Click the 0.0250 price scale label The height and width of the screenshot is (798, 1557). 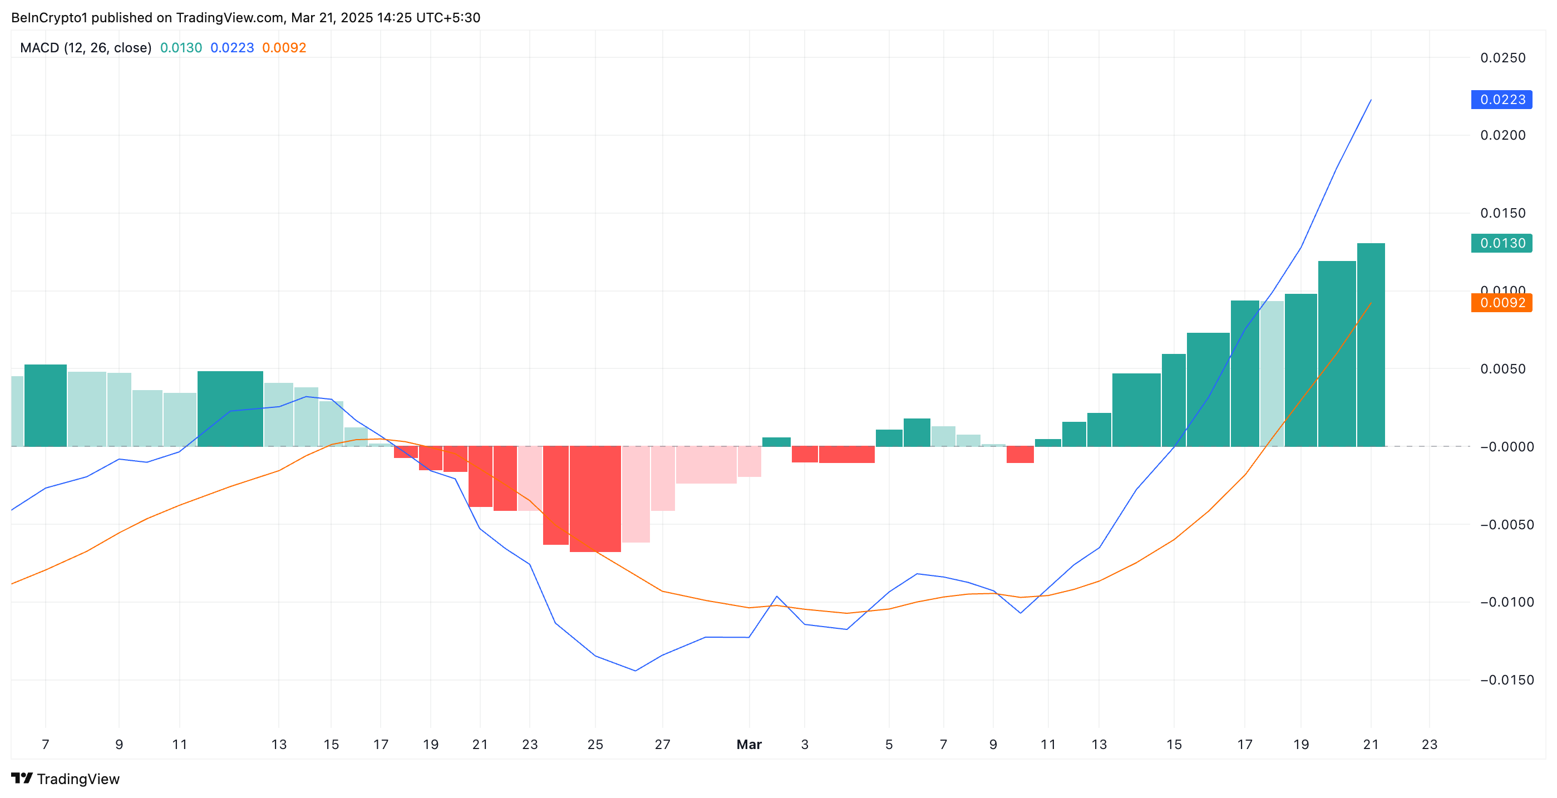(1502, 58)
